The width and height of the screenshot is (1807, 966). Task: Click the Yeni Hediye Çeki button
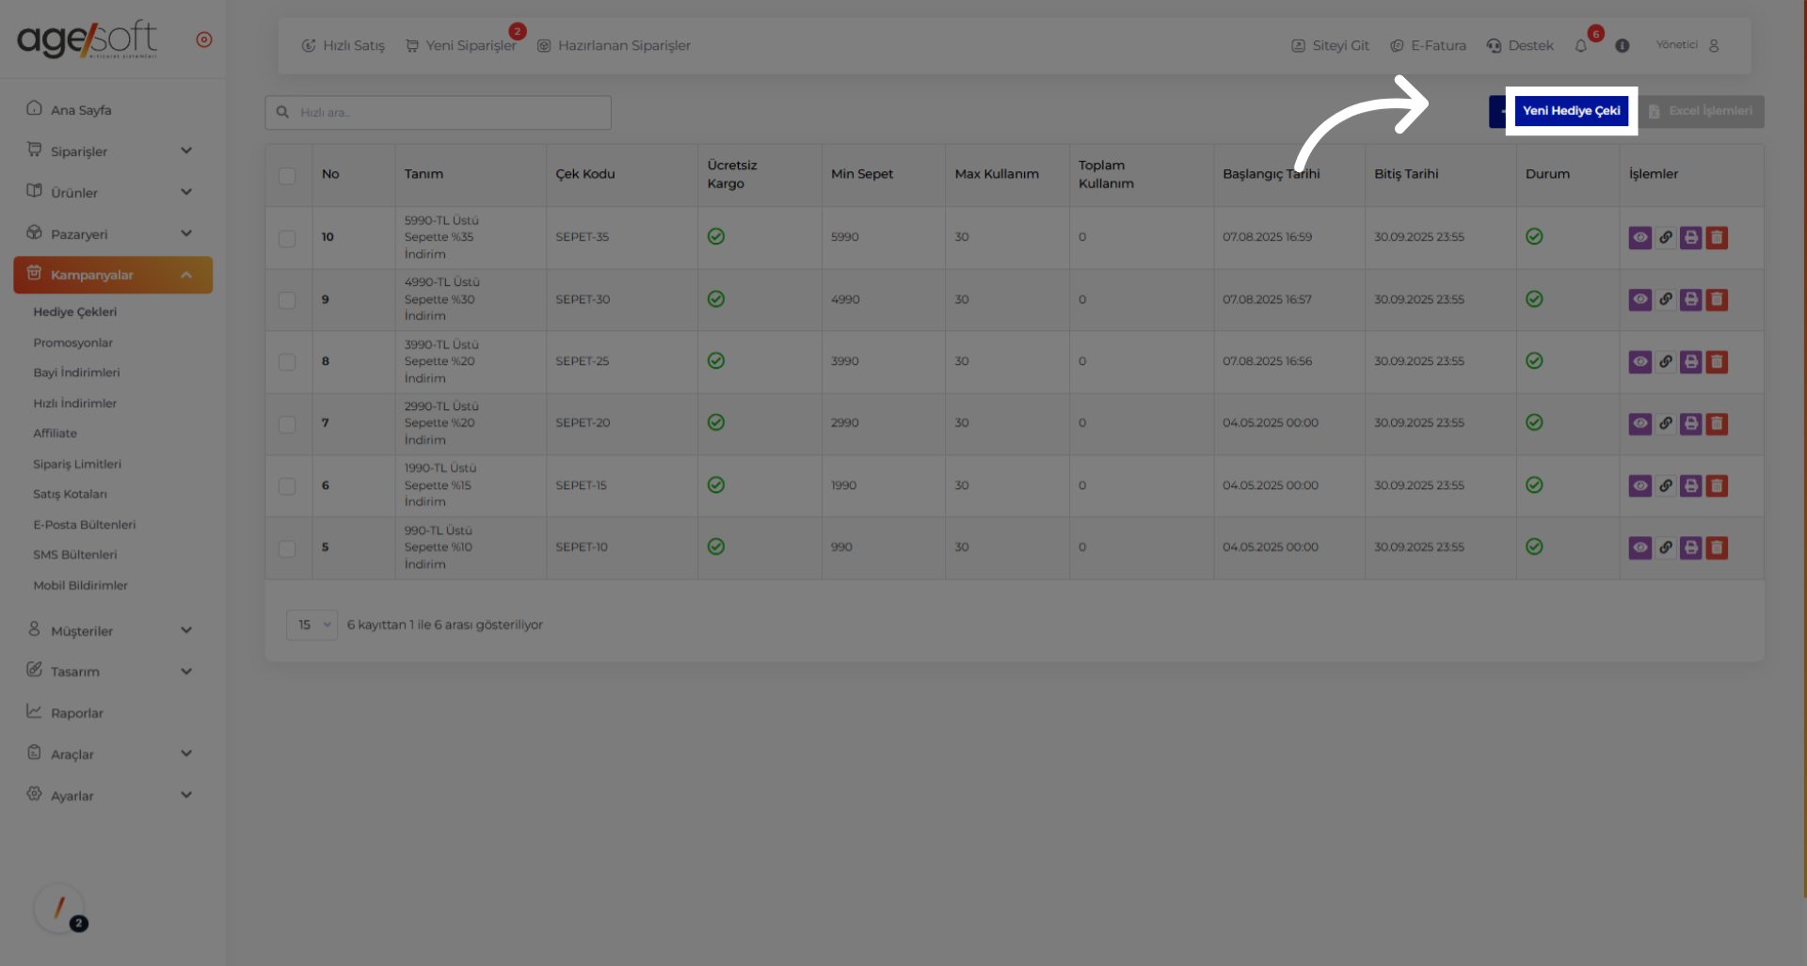pyautogui.click(x=1571, y=111)
